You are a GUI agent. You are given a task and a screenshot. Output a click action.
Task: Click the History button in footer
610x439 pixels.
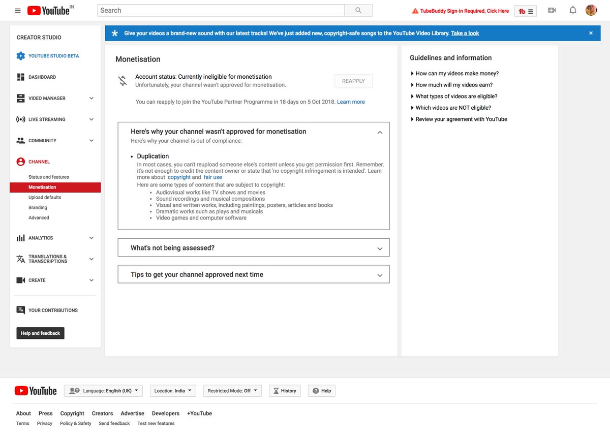pyautogui.click(x=285, y=391)
